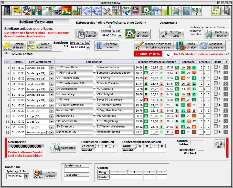Open league dropdown for row 1 Union Berlin

click(x=51, y=68)
